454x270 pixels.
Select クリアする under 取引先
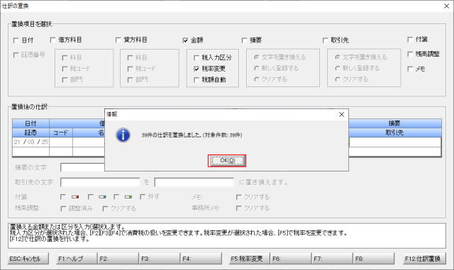coord(338,79)
